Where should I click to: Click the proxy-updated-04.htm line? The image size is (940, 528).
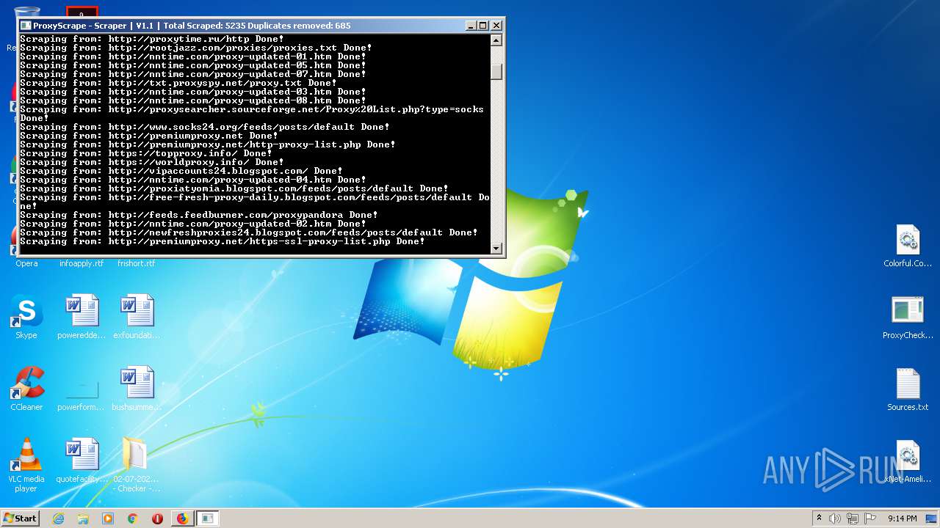tap(193, 180)
